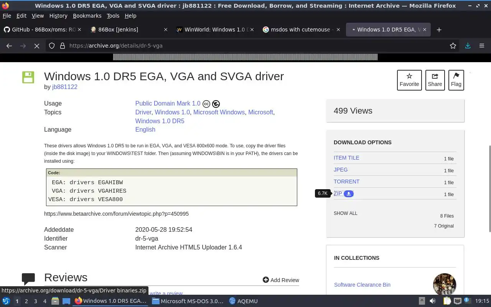The image size is (491, 307).
Task: Click the network tray icon
Action: (x=458, y=301)
